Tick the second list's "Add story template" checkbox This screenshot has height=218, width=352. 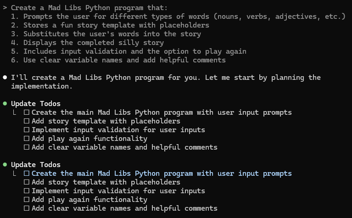tap(27, 182)
